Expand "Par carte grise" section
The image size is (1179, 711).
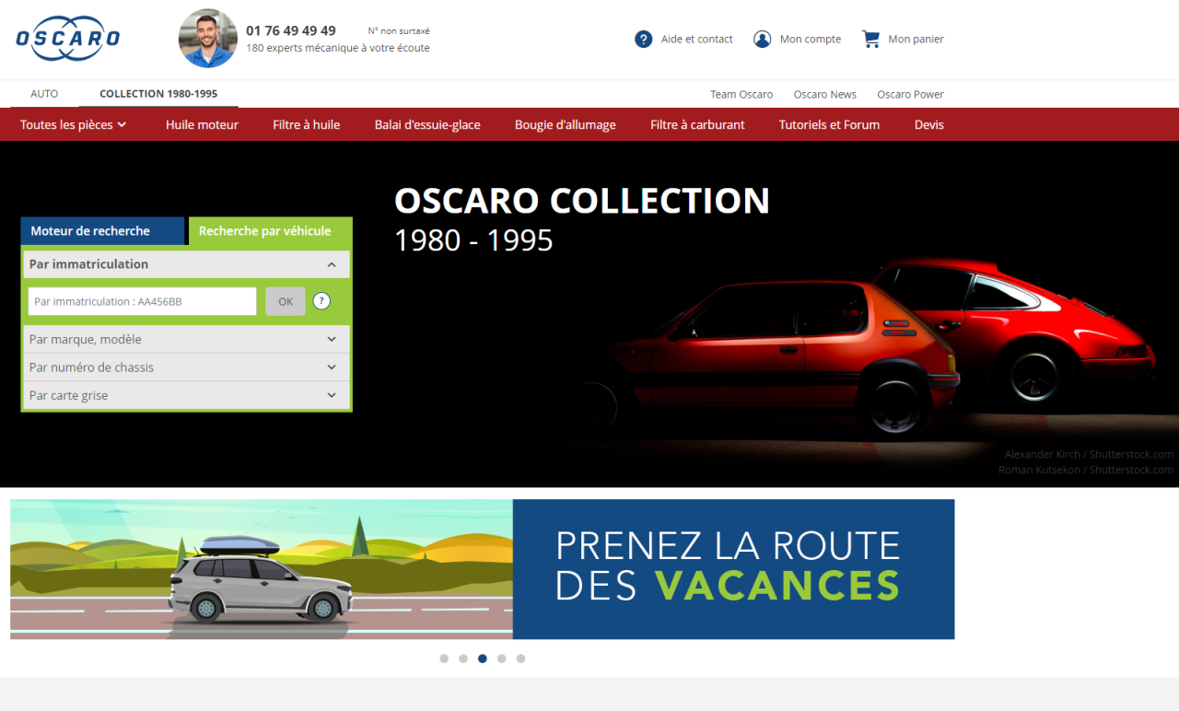pyautogui.click(x=186, y=395)
